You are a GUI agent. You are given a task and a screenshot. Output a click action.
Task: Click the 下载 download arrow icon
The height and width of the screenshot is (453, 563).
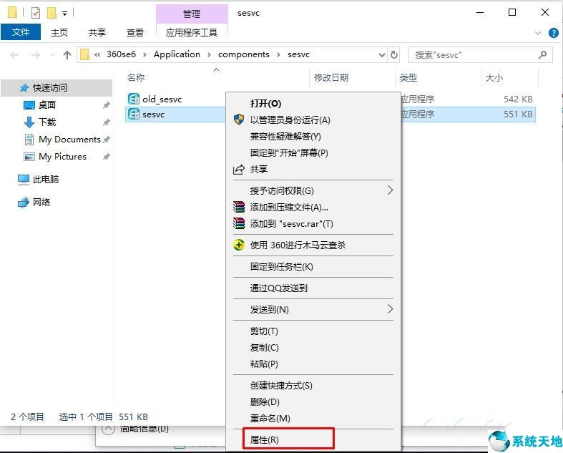pos(29,122)
